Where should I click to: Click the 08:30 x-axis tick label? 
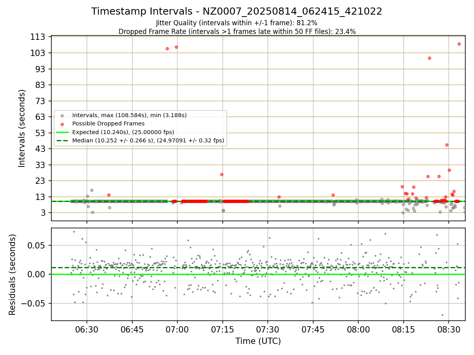[x=449, y=329]
